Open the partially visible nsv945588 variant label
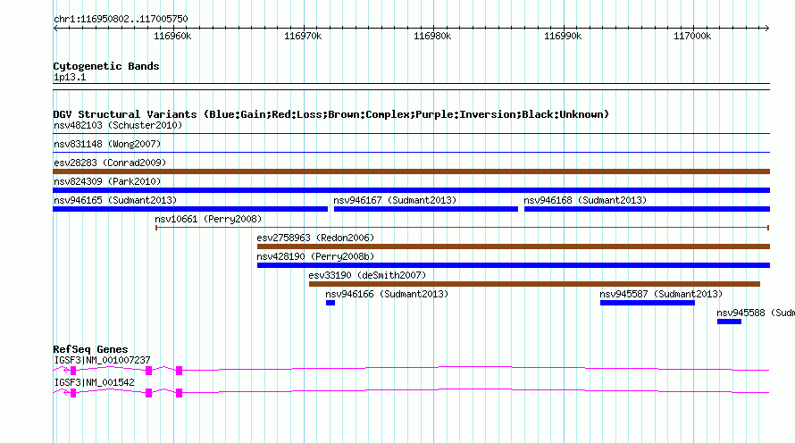 pyautogui.click(x=756, y=313)
